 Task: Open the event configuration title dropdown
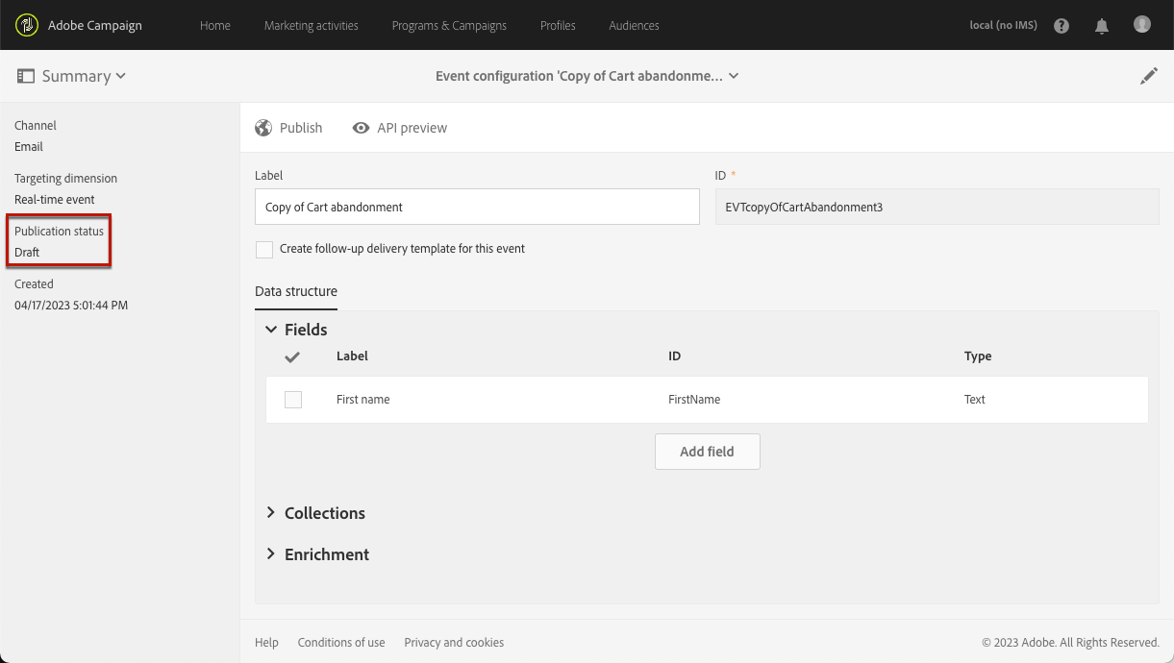point(734,76)
